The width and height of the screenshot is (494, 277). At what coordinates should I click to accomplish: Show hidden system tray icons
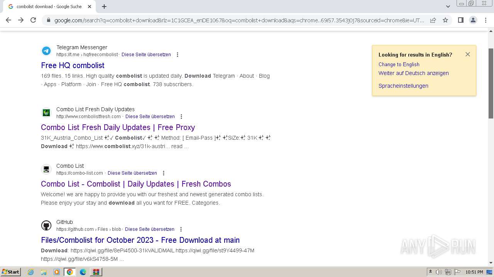click(430, 272)
